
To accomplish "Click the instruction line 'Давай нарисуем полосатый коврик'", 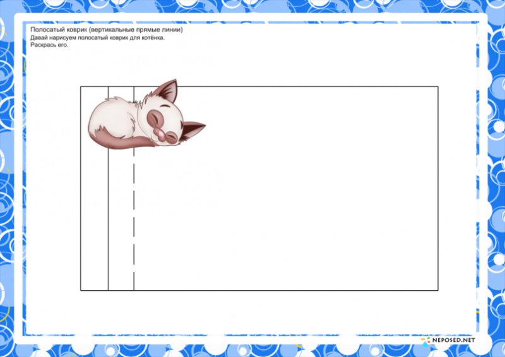I will coord(97,38).
